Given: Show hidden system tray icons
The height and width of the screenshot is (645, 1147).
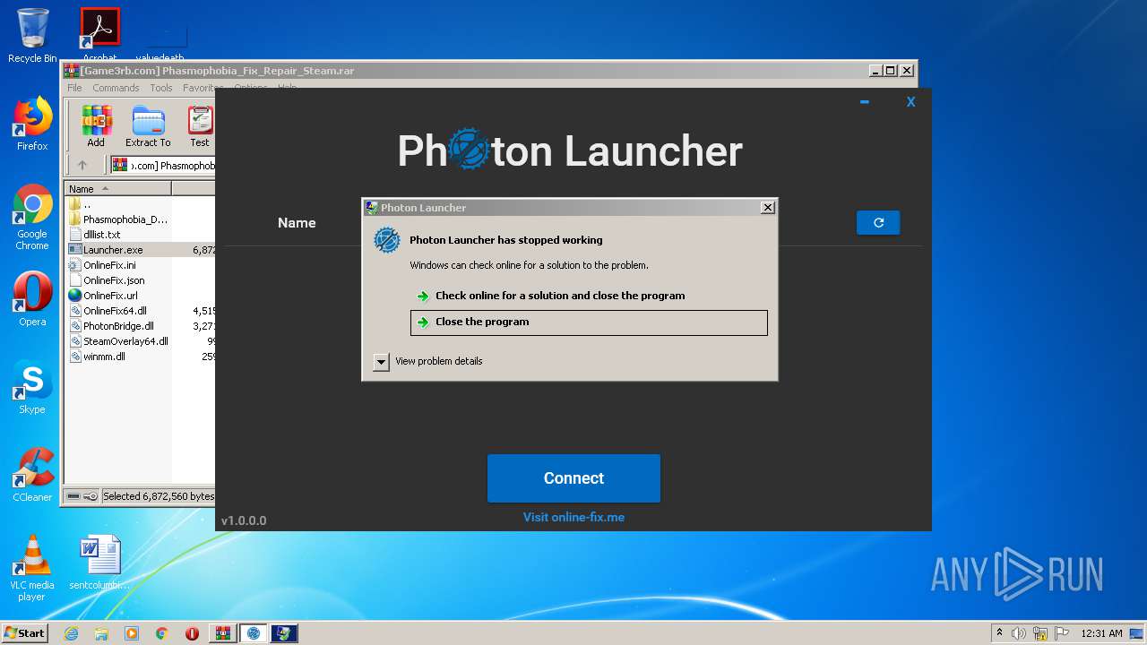Looking at the screenshot, I should coord(999,633).
